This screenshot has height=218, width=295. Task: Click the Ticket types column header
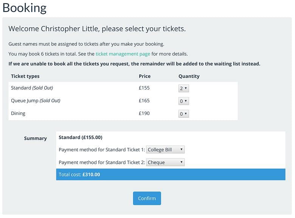25,76
